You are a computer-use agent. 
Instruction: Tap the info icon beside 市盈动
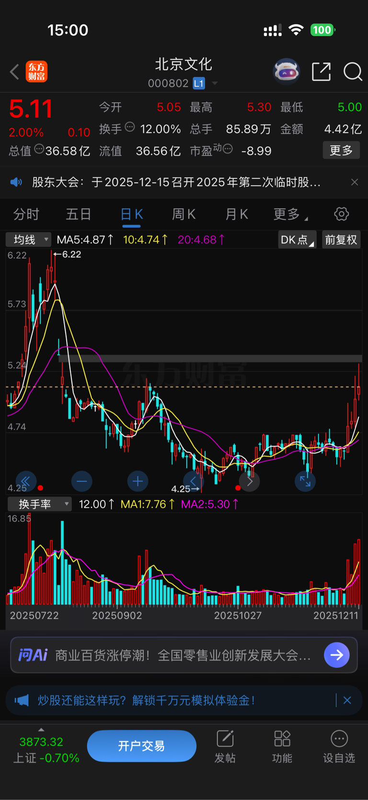(228, 149)
